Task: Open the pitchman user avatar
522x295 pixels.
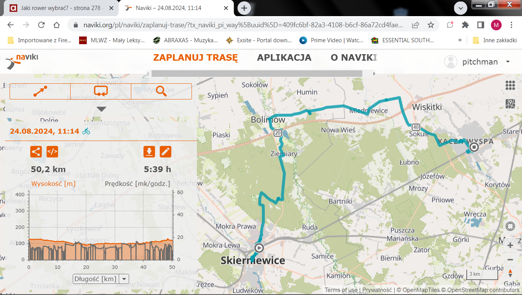Action: tap(451, 62)
